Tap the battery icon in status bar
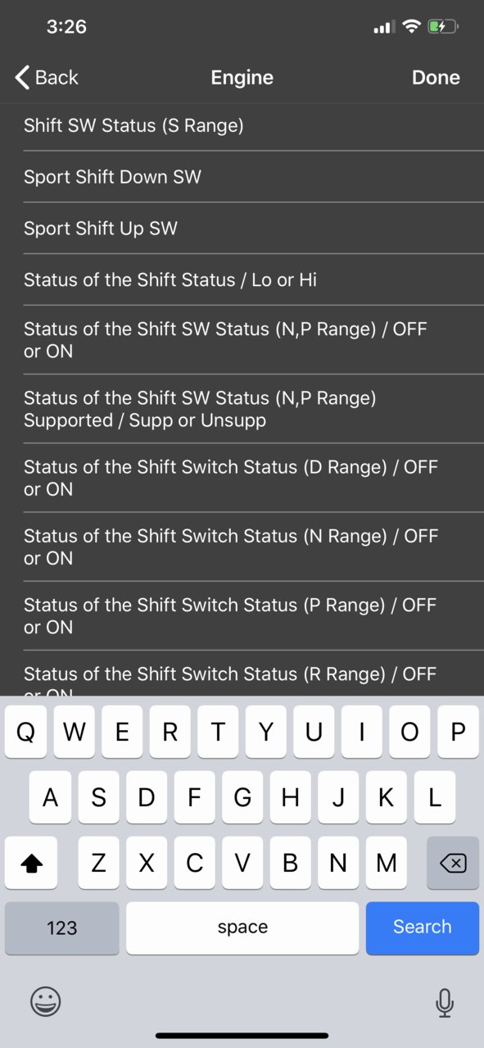The height and width of the screenshot is (1048, 484). (x=443, y=27)
